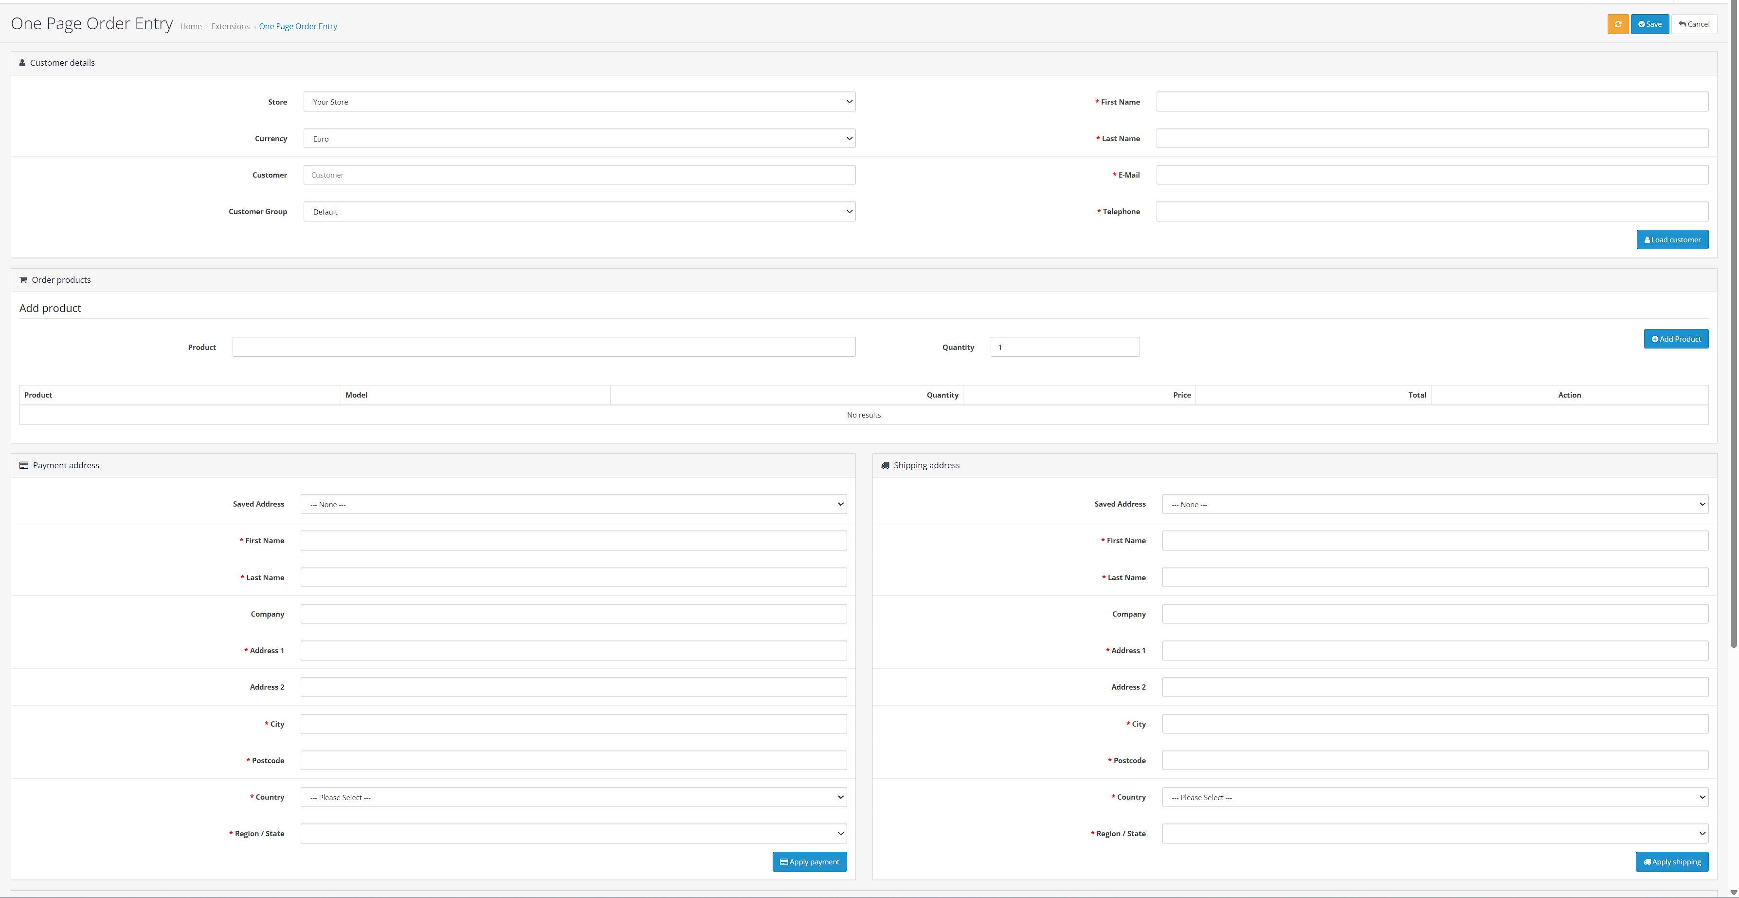Viewport: 1739px width, 898px height.
Task: Click the card icon on Payment address panel
Action: pos(24,464)
